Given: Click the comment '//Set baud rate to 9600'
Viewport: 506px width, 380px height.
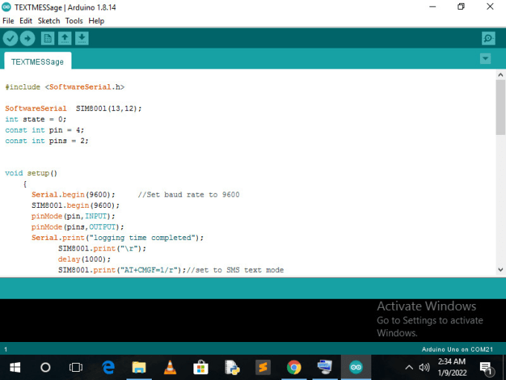Looking at the screenshot, I should pos(189,194).
